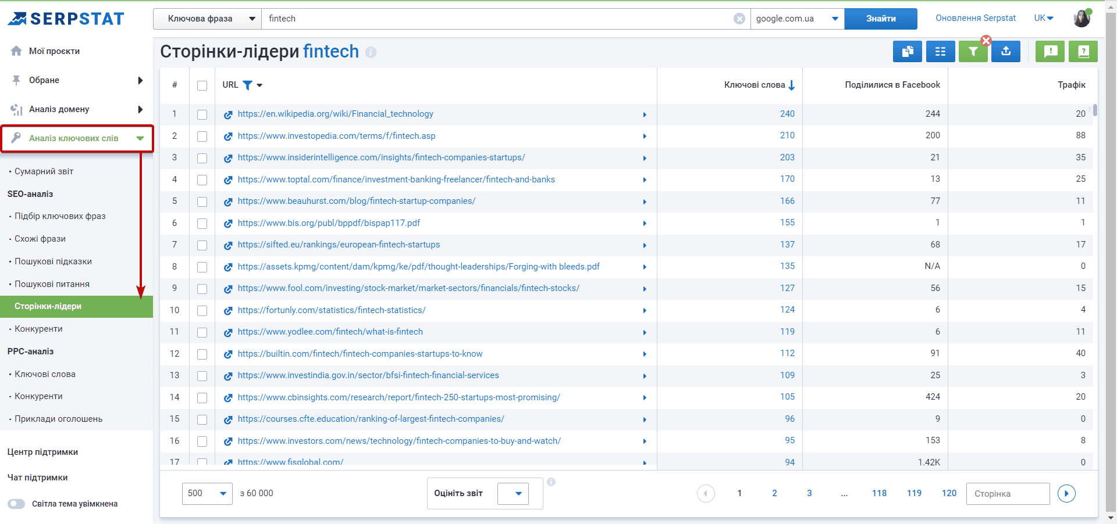Remove applied filter red cross
The width and height of the screenshot is (1117, 524).
pyautogui.click(x=986, y=41)
